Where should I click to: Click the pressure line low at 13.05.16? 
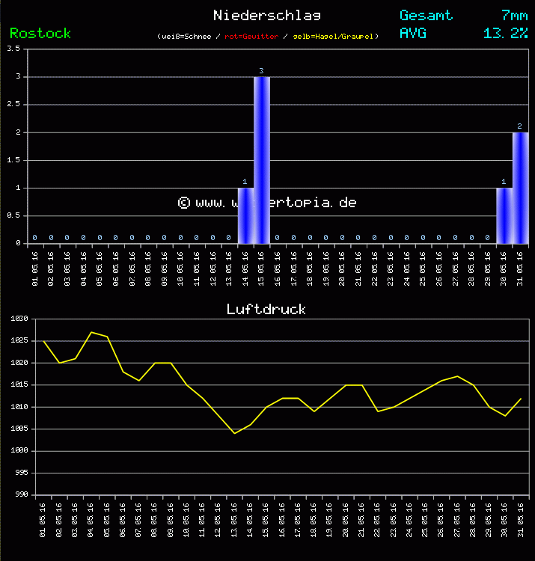(x=234, y=433)
